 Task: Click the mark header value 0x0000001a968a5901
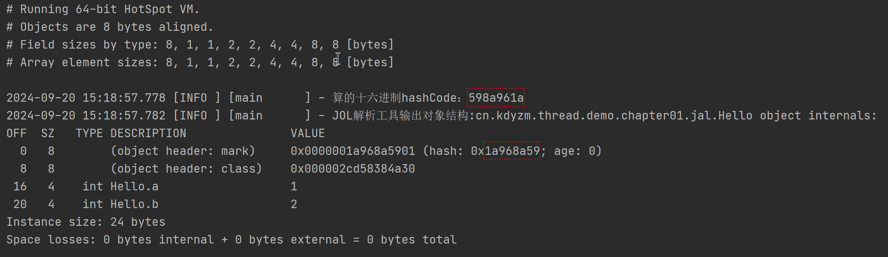[x=353, y=151]
